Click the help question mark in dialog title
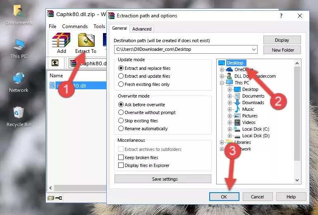Screen dimensions: 318x215 pos(281,16)
